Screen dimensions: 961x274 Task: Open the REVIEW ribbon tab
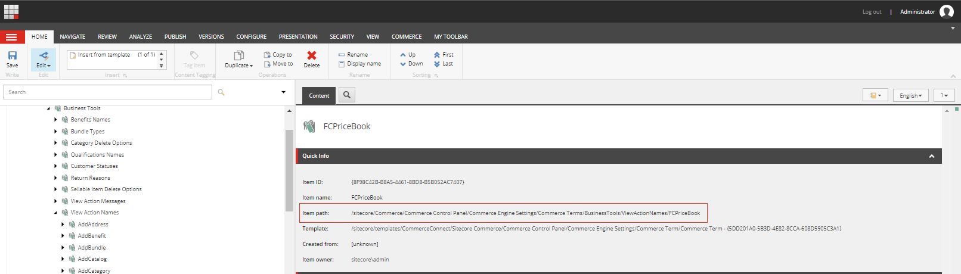coord(107,37)
